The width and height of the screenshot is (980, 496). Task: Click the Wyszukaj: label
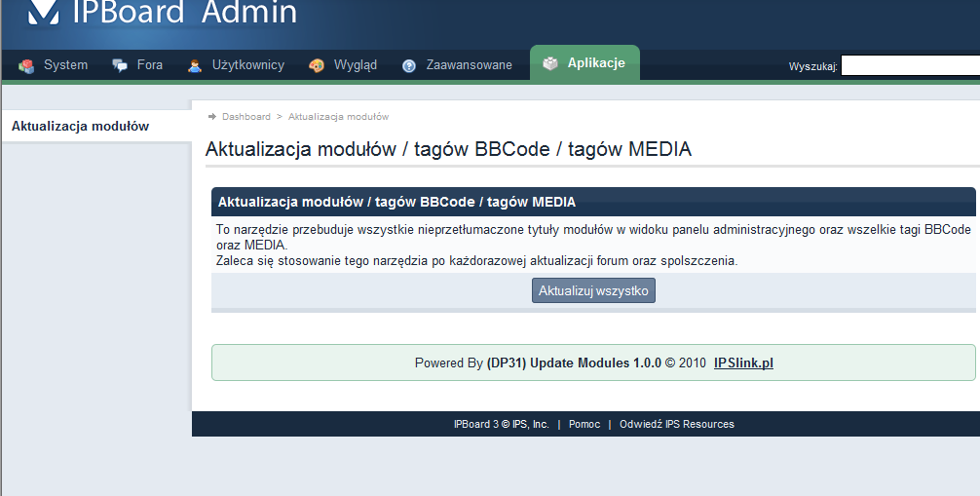[812, 66]
